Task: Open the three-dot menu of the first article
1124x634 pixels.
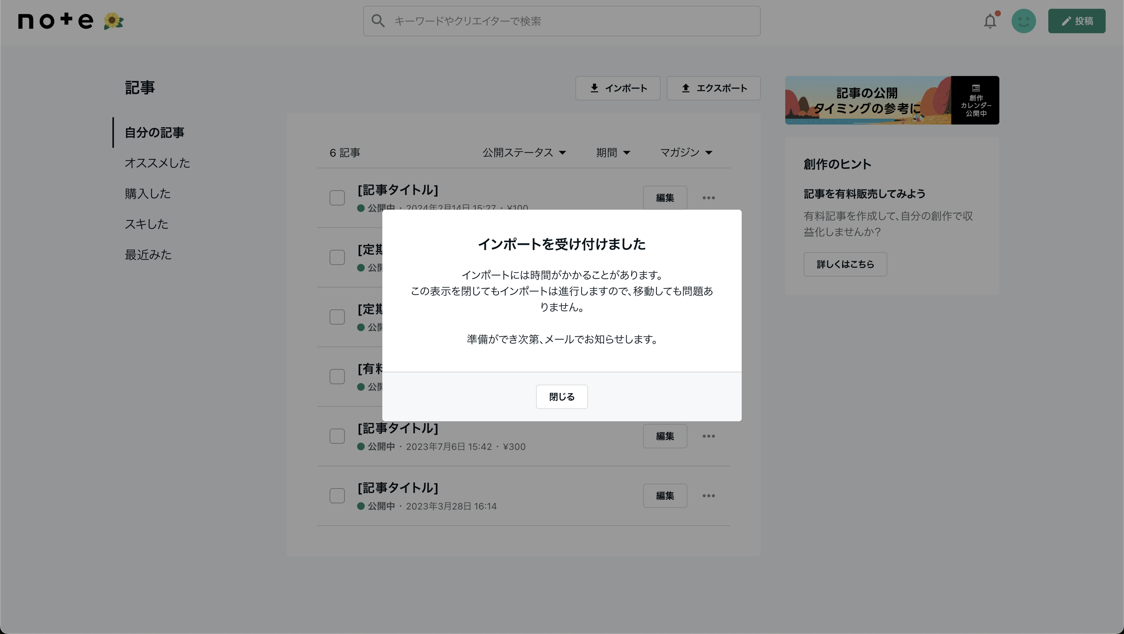Action: pos(708,198)
